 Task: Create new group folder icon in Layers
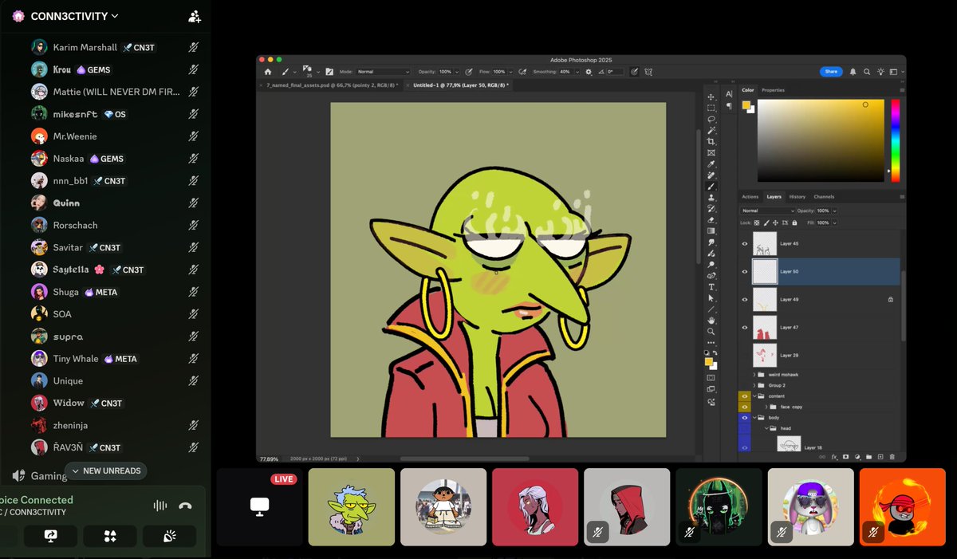click(x=868, y=457)
